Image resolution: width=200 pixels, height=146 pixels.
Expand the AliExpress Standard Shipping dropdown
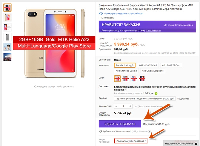click(x=126, y=90)
